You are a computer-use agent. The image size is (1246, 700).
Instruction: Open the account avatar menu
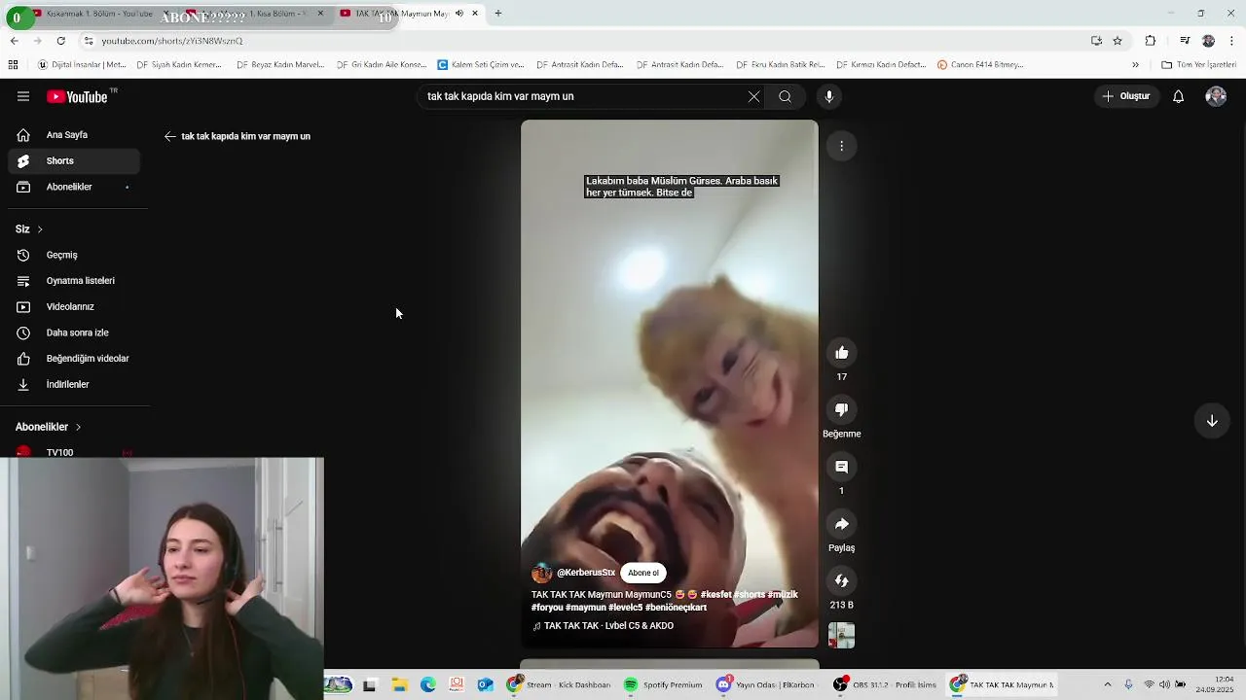click(1216, 96)
